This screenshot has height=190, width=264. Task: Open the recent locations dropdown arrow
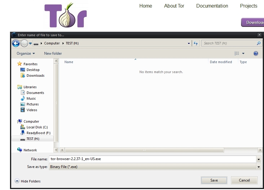coord(30,43)
